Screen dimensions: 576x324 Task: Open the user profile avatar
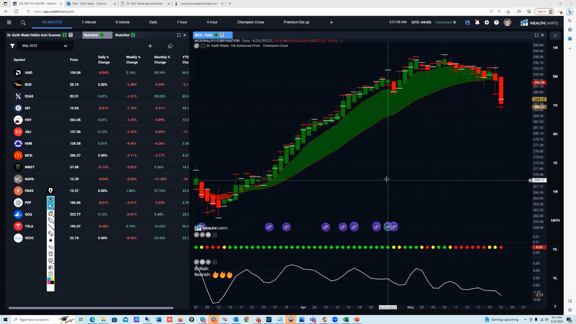pos(507,22)
